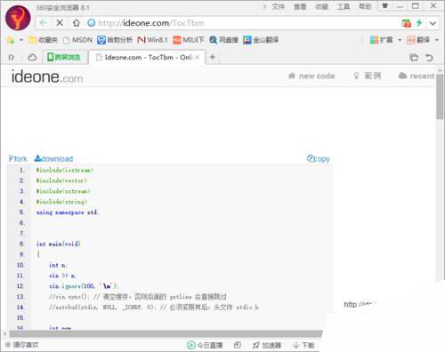
Task: Reopen closed tab with undo arrow icon
Action: (x=429, y=58)
